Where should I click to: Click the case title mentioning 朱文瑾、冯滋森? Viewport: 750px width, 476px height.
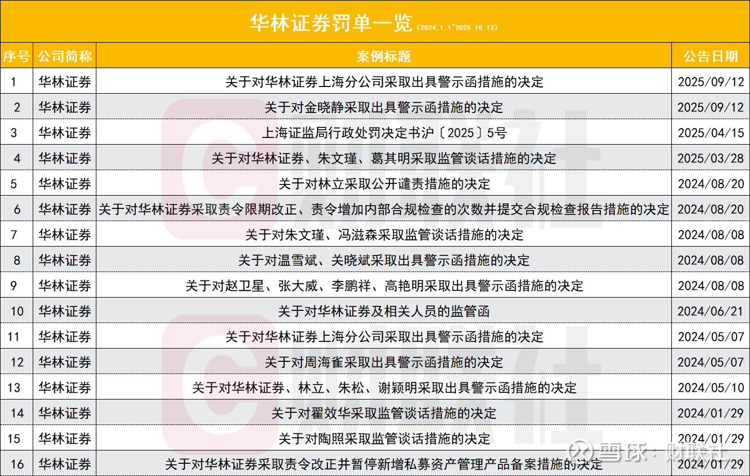point(384,235)
